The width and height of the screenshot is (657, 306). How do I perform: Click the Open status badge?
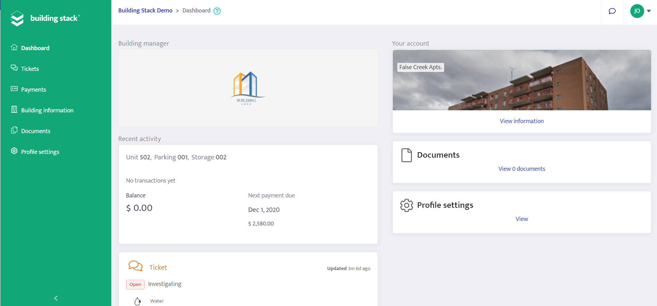135,285
